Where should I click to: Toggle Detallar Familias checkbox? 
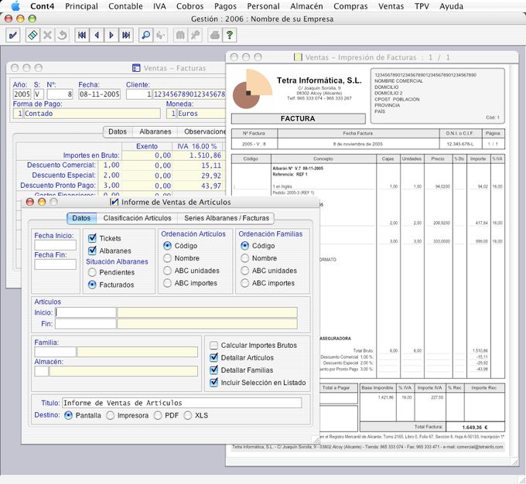pyautogui.click(x=214, y=370)
